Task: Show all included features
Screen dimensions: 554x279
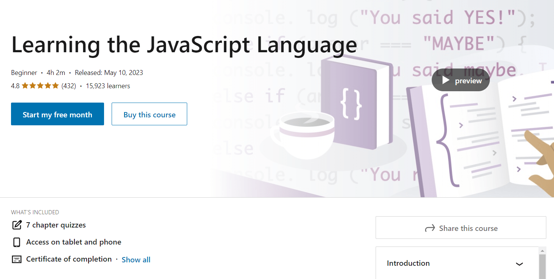Action: tap(136, 259)
